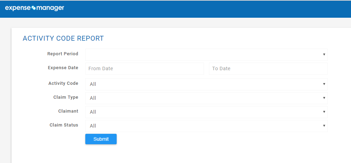The height and width of the screenshot is (163, 351).
Task: Open the Activity Code dropdown
Action: [x=206, y=84]
